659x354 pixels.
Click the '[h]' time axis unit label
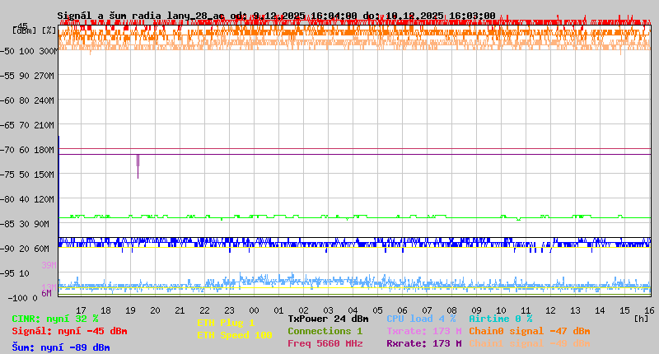point(641,319)
